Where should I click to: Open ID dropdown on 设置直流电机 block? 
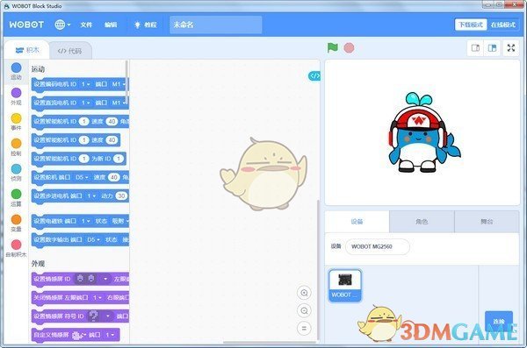pyautogui.click(x=86, y=103)
